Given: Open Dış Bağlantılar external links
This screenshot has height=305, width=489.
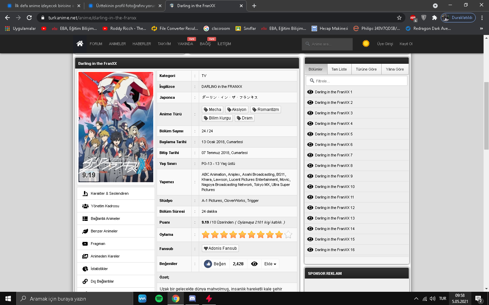Looking at the screenshot, I should coord(116,281).
